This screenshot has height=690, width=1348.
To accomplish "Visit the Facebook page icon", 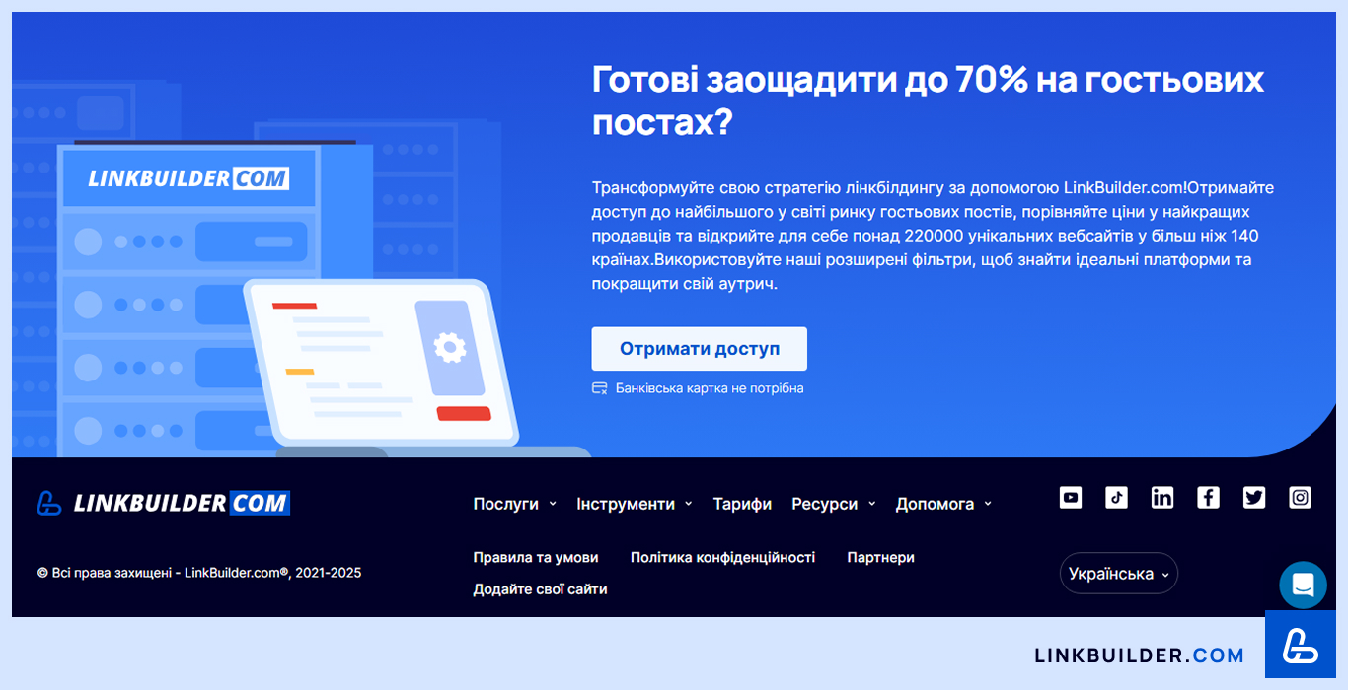I will (x=1208, y=498).
